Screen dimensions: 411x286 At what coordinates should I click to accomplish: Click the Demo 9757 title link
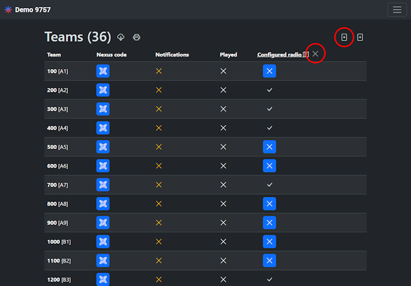31,10
